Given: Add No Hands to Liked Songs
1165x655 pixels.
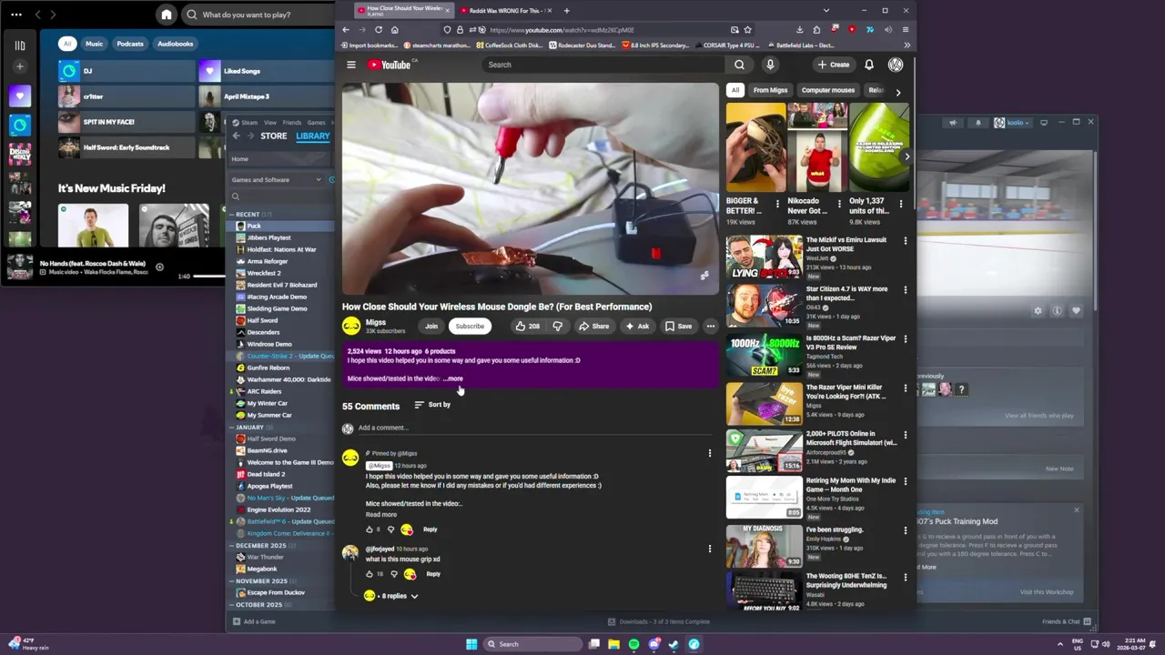Looking at the screenshot, I should click(159, 267).
